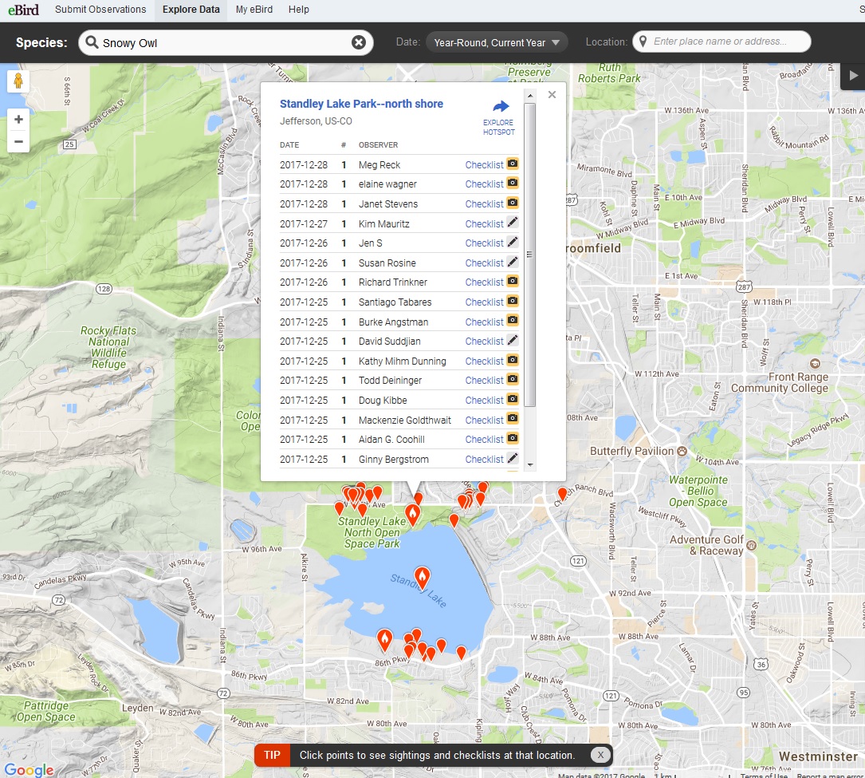Open photo icon for Aidan G. Coohill
Screen dimensions: 865x778
[x=513, y=438]
